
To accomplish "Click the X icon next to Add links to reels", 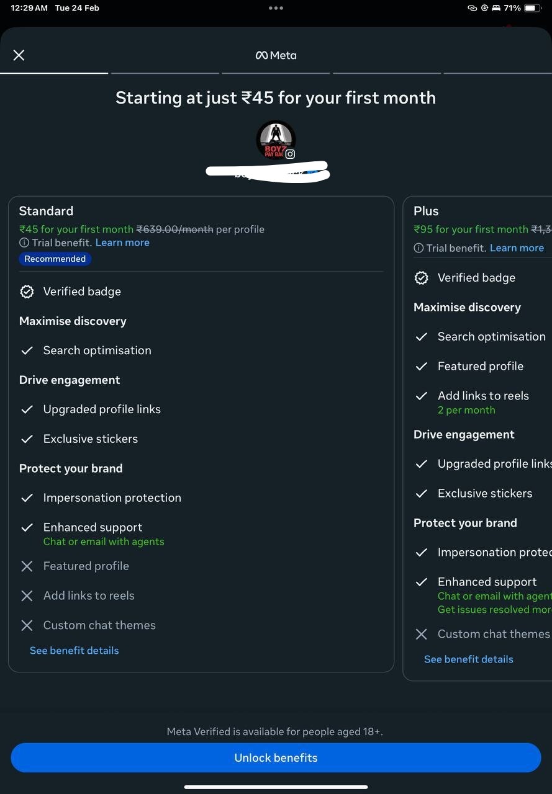I will coord(27,595).
